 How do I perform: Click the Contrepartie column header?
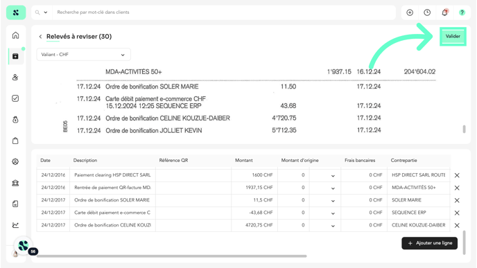tap(404, 161)
